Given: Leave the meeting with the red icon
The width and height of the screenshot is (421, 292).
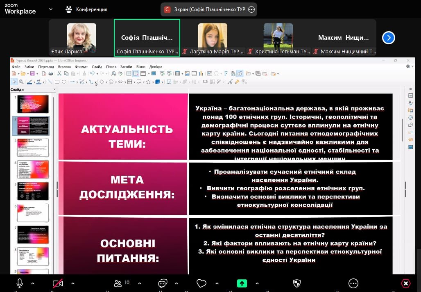Looking at the screenshot, I should point(405,283).
